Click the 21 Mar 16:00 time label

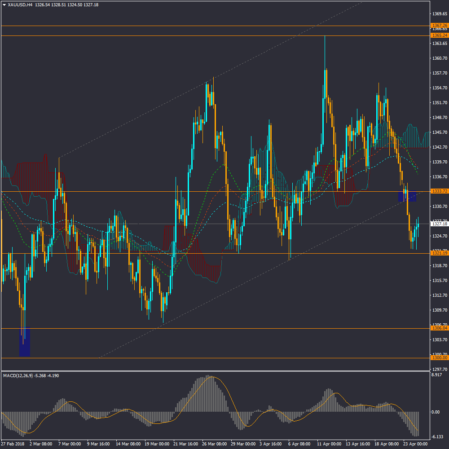coord(186,444)
